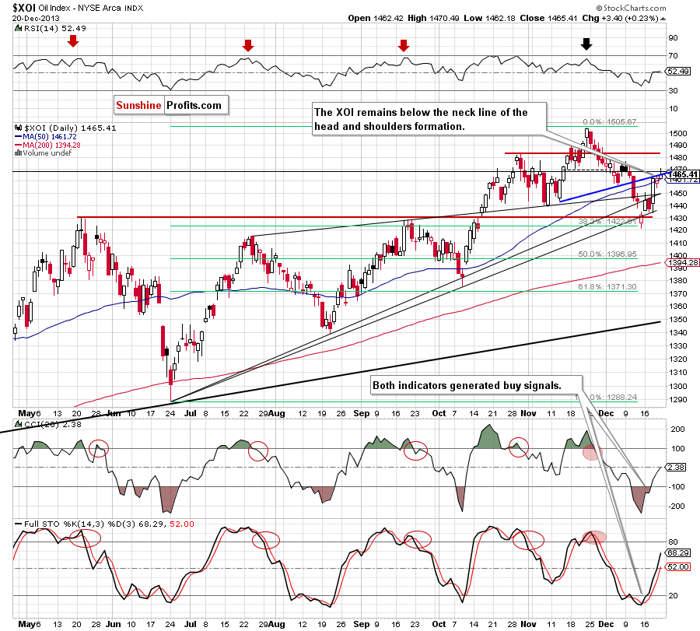The image size is (700, 631).
Task: Click the black down arrow above RSI
Action: (x=586, y=44)
